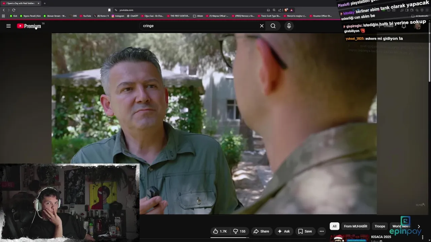431x242 pixels.
Task: Select the "World News" filter chip
Action: [x=401, y=226]
